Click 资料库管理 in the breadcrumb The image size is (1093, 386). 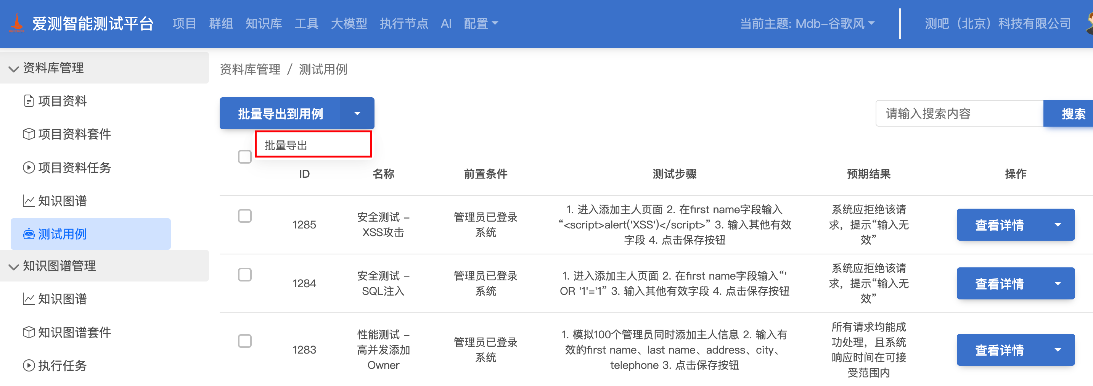(x=250, y=69)
